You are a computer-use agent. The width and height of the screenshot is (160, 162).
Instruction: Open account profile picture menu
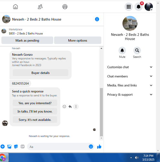pos(149,7)
